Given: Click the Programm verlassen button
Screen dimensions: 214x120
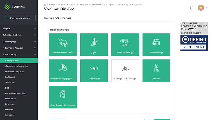Looking at the screenshot, I should tap(19, 18).
